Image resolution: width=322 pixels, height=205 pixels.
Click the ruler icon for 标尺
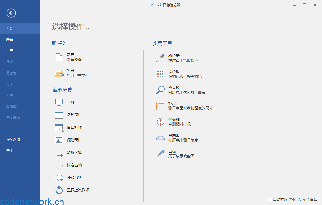point(160,106)
